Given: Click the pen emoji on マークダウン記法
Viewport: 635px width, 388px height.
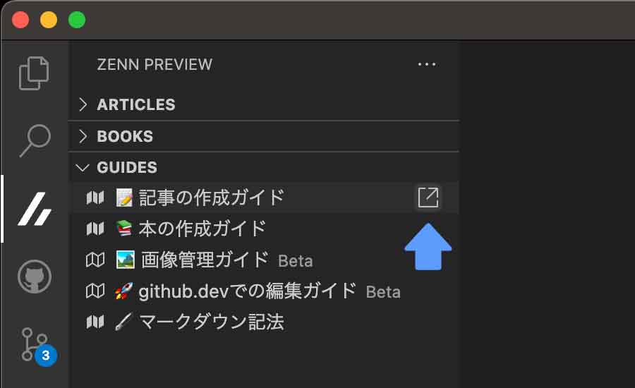Looking at the screenshot, I should tap(123, 322).
